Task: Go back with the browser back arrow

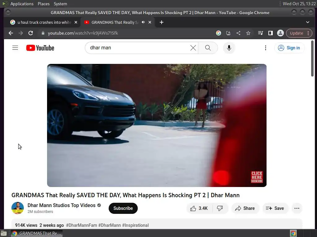Action: (x=11, y=33)
